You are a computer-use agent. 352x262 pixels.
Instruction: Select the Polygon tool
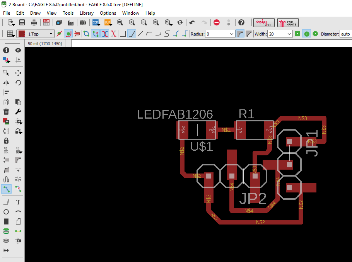point(18,221)
